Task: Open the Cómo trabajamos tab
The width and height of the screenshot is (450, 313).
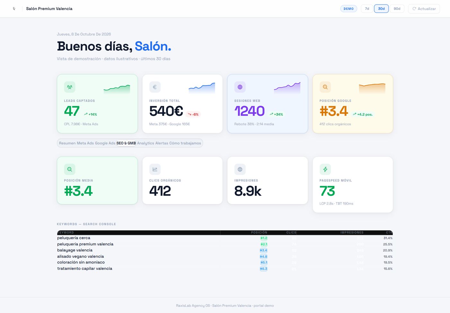Action: point(185,143)
